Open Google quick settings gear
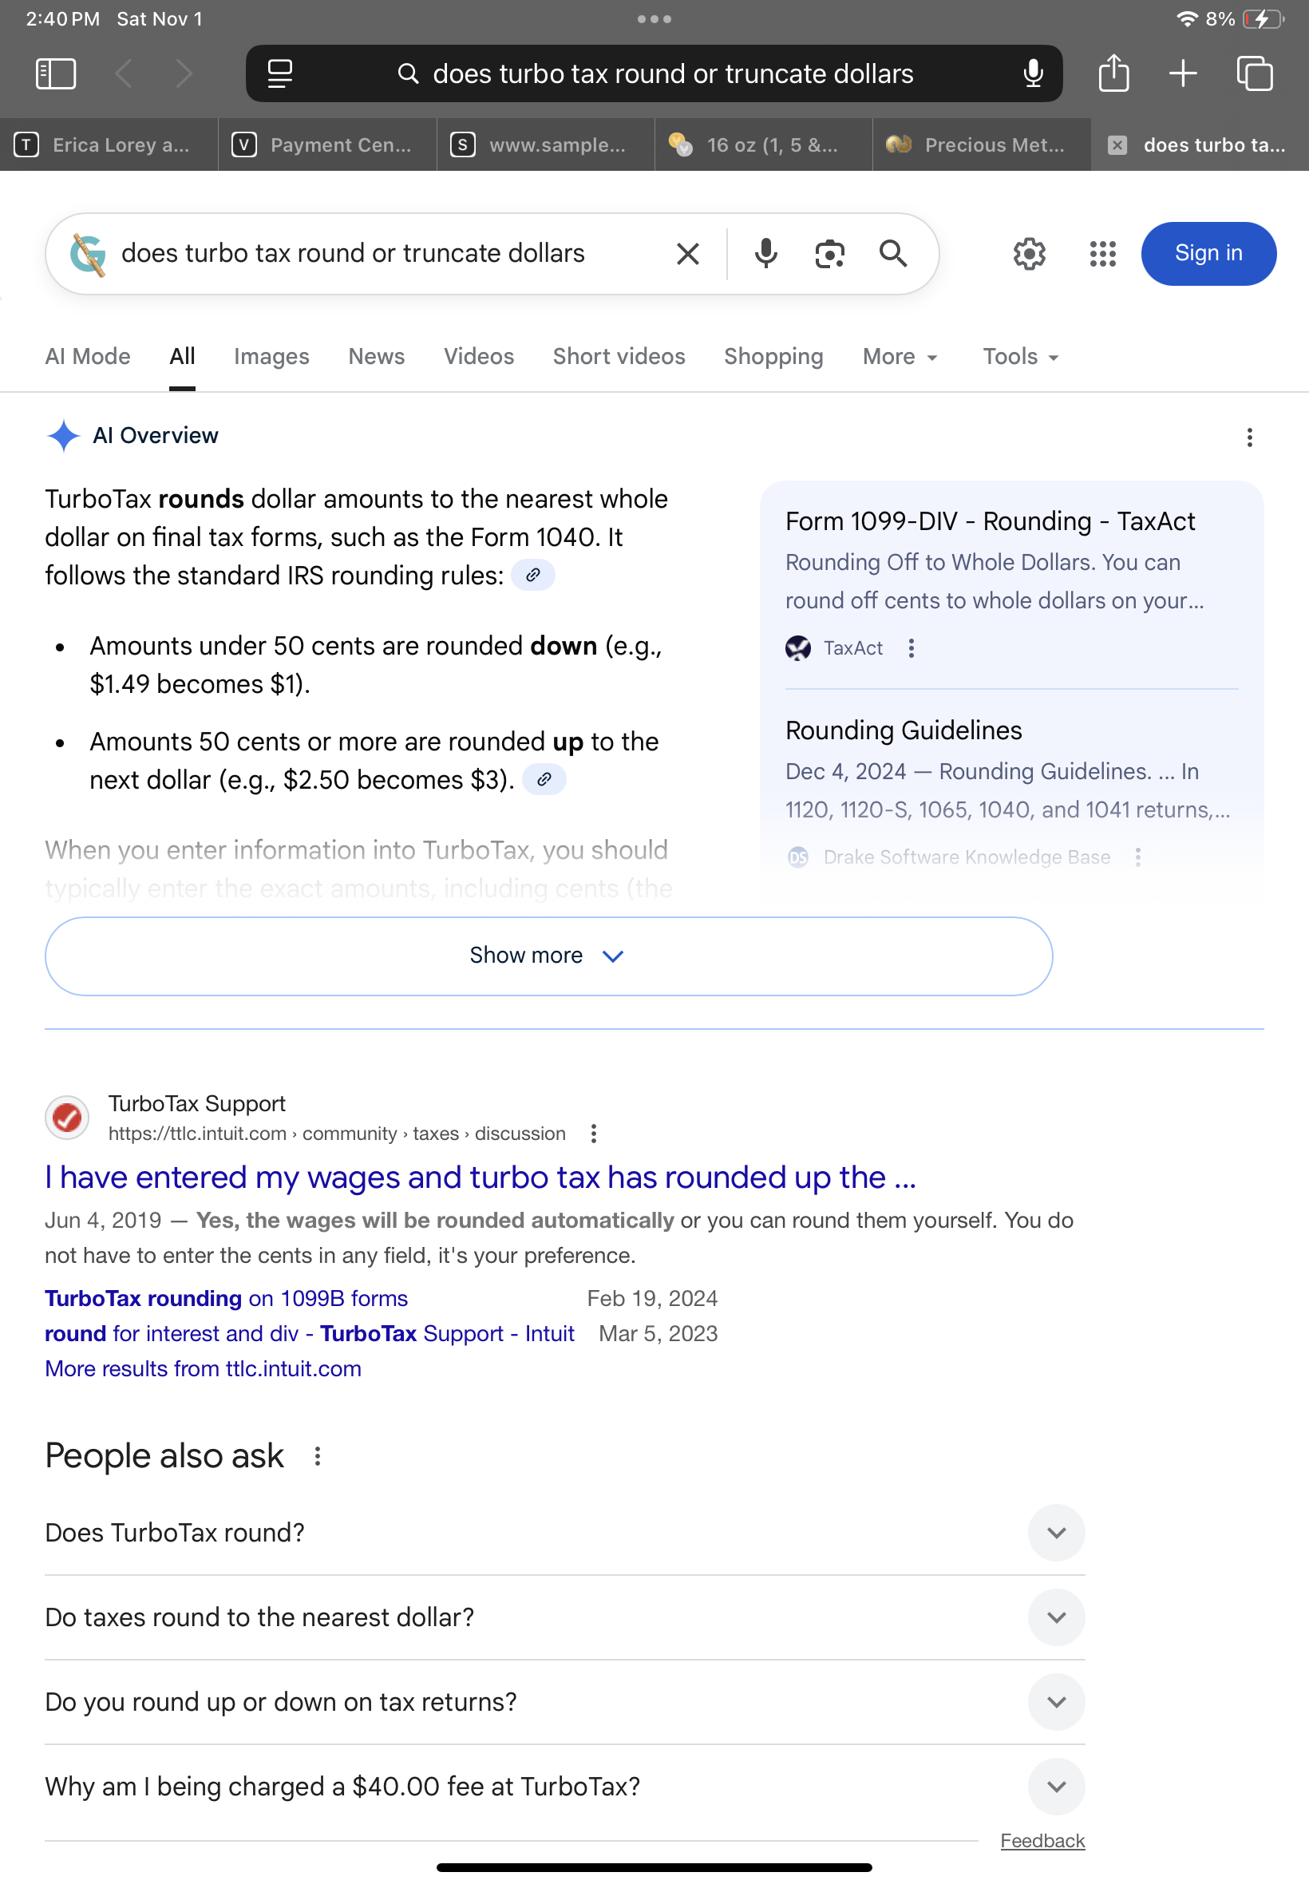The height and width of the screenshot is (1884, 1309). click(x=1029, y=253)
